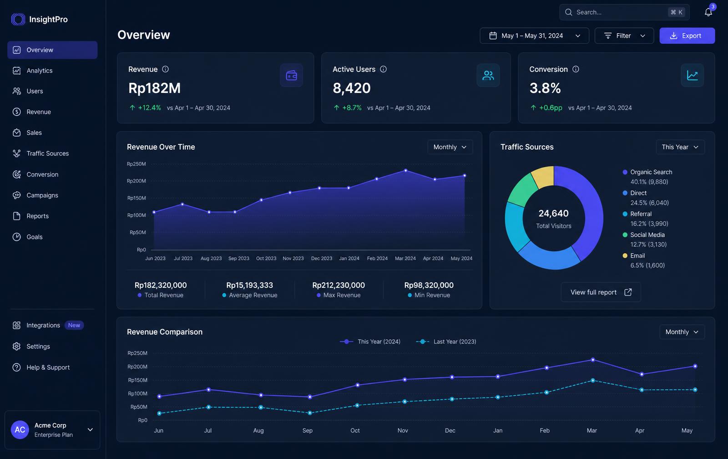Click the Help & Support question icon

(17, 367)
